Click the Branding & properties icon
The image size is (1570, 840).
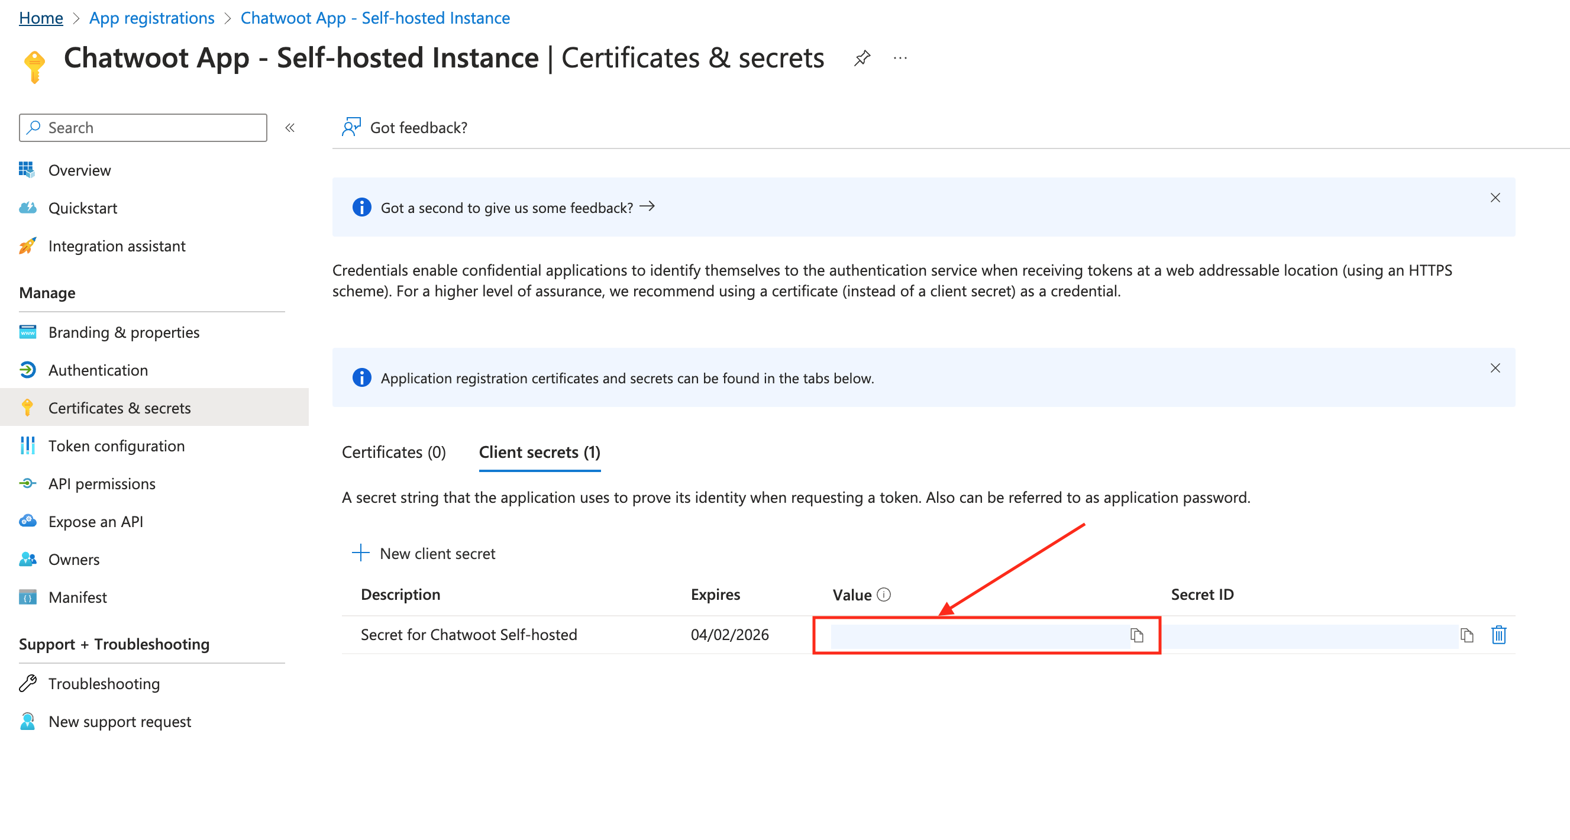tap(27, 331)
